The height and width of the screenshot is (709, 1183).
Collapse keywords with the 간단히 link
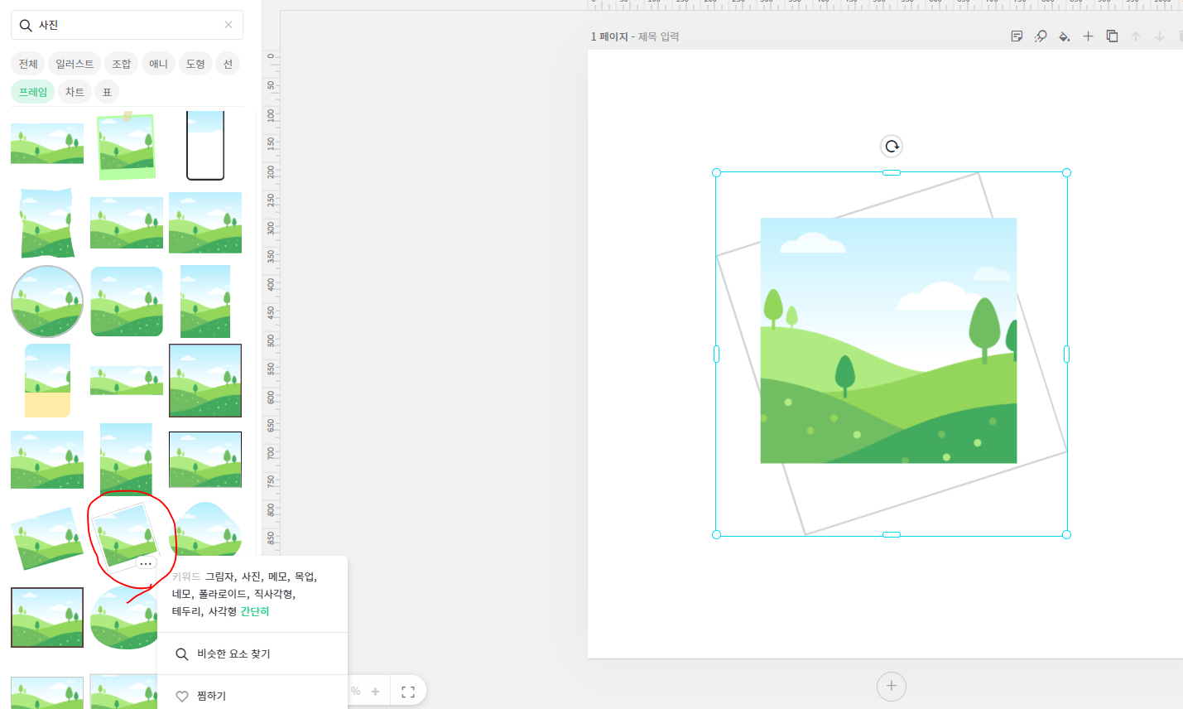click(x=255, y=611)
